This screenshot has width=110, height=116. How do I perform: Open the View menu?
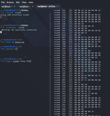(24, 2)
